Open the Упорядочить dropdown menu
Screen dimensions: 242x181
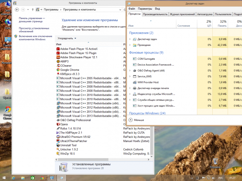67,38
